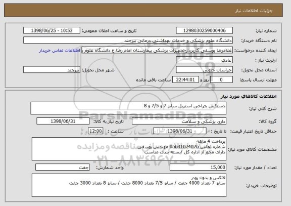Select the goods specifications text box

point(129,149)
